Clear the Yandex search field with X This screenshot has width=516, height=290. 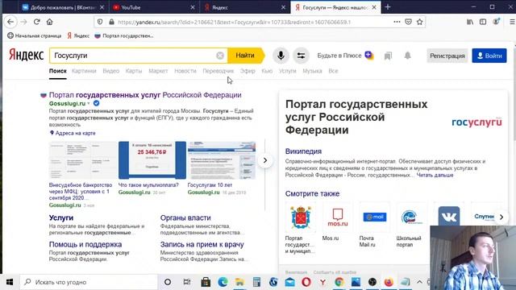coord(220,56)
